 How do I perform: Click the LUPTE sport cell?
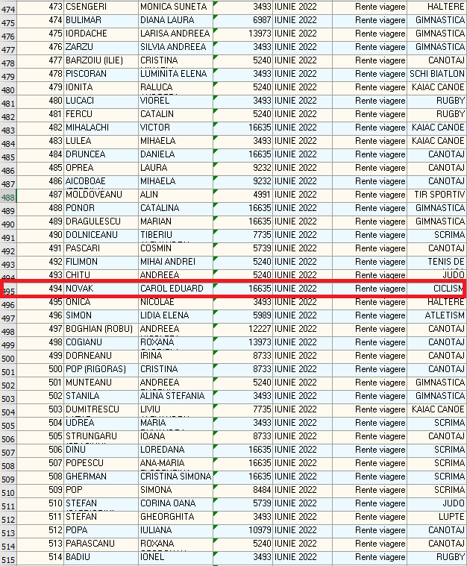click(436, 517)
